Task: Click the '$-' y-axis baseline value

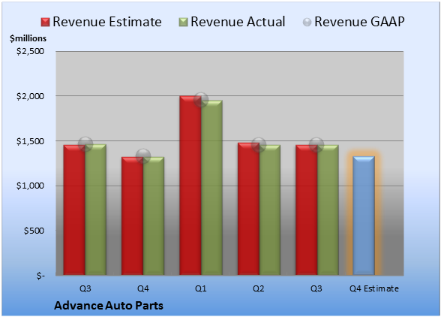Action: pyautogui.click(x=40, y=276)
